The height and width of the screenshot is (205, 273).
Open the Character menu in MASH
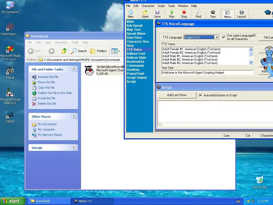click(148, 6)
